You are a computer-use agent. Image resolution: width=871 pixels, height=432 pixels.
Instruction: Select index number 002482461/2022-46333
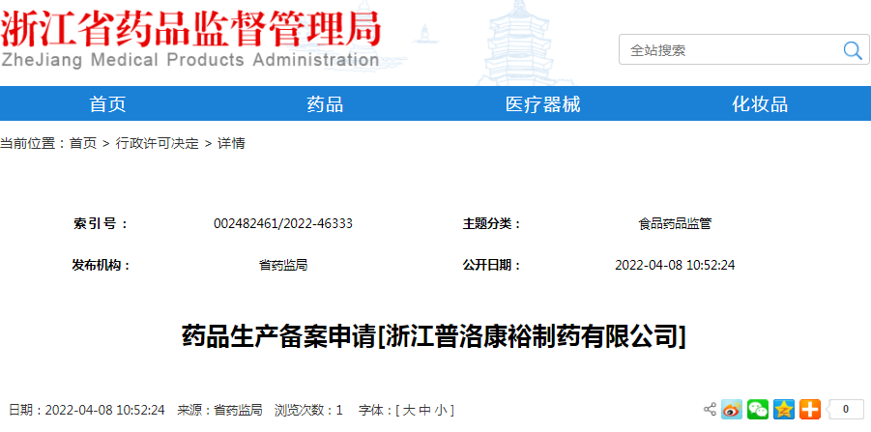click(x=283, y=224)
